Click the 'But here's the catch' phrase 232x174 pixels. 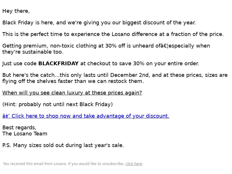tap(28, 75)
